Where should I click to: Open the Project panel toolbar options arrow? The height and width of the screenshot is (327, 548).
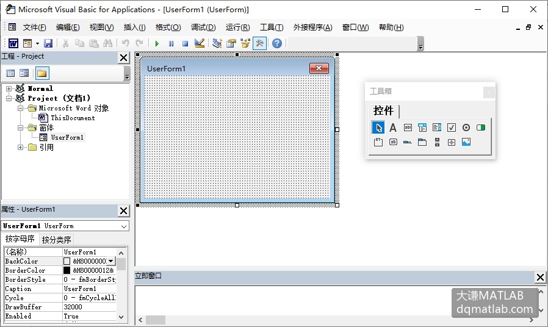(127, 74)
